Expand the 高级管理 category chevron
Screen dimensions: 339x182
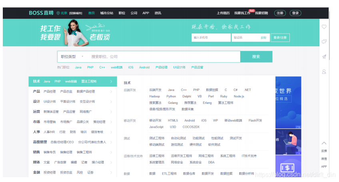click(111, 142)
